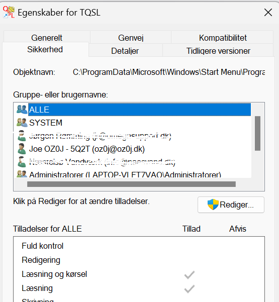Click the shield icon on Rediger button
This screenshot has height=302, width=279.
[x=213, y=205]
